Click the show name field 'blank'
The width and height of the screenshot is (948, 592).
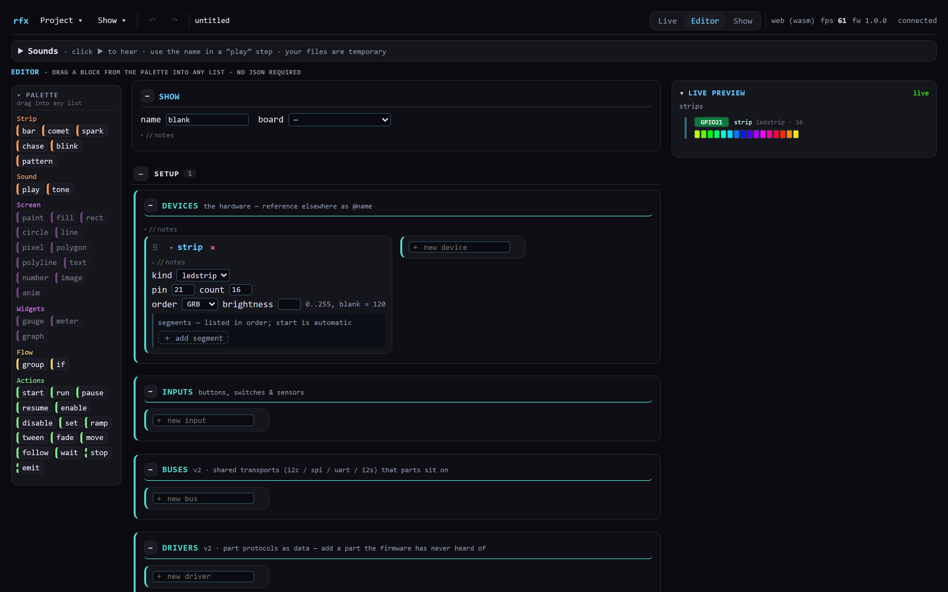click(207, 120)
